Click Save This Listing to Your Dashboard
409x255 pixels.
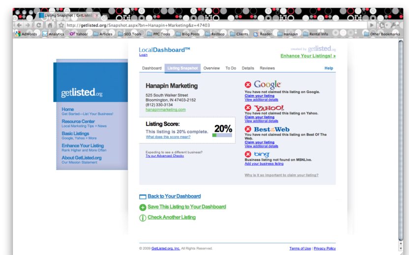[x=187, y=206]
